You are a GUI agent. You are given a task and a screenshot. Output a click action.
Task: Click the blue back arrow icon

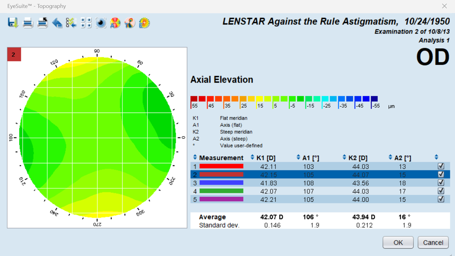coord(57,23)
